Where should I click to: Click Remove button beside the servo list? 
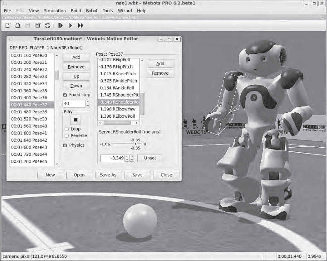(x=160, y=73)
